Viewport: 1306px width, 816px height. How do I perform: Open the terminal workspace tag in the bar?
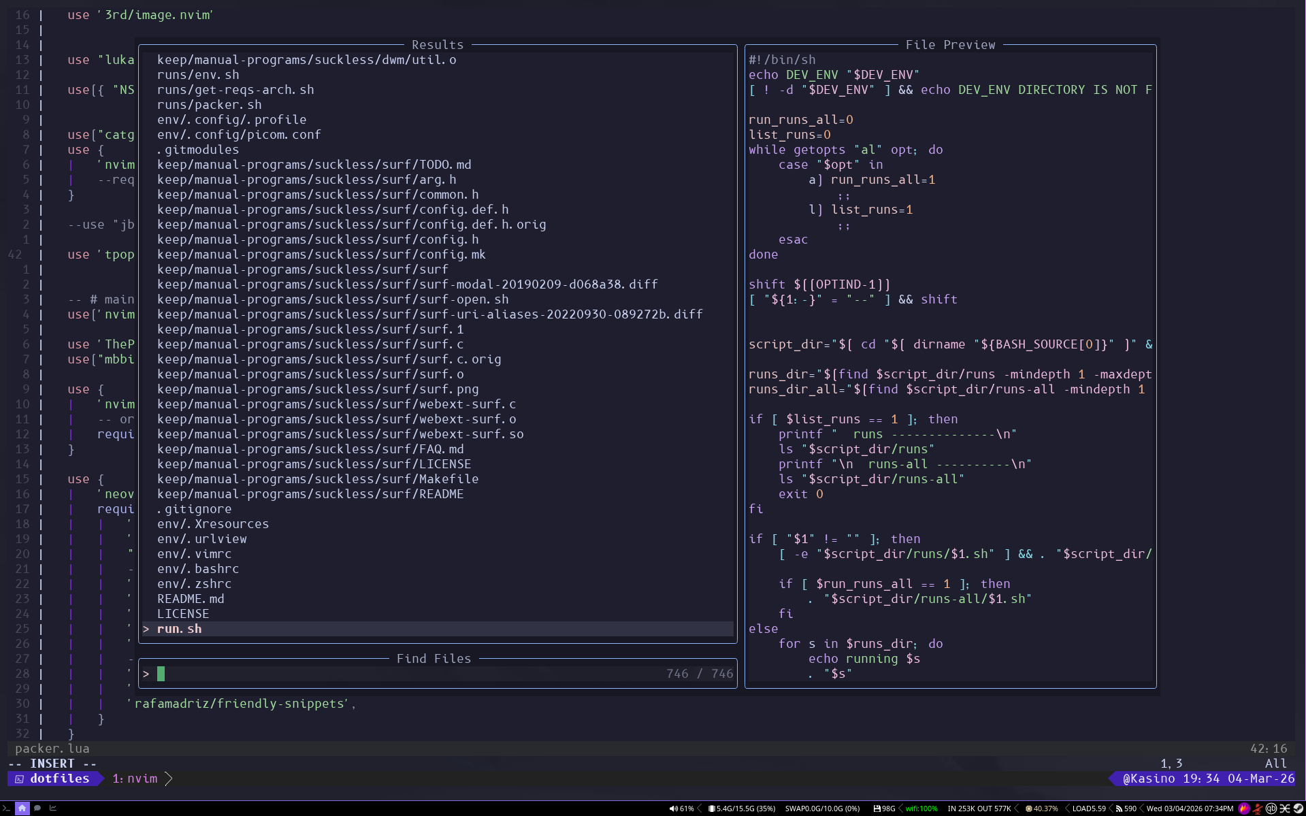7,809
